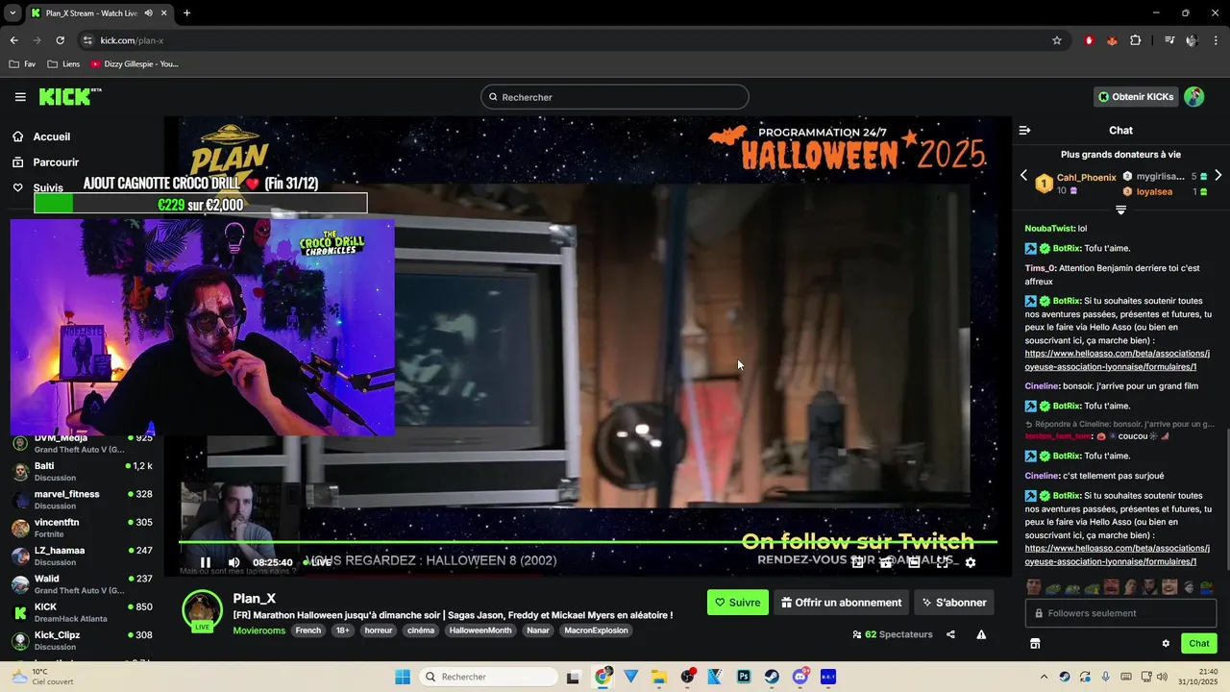Click the Rechercher search bar
Screen dimensions: 1230x692
tap(615, 97)
